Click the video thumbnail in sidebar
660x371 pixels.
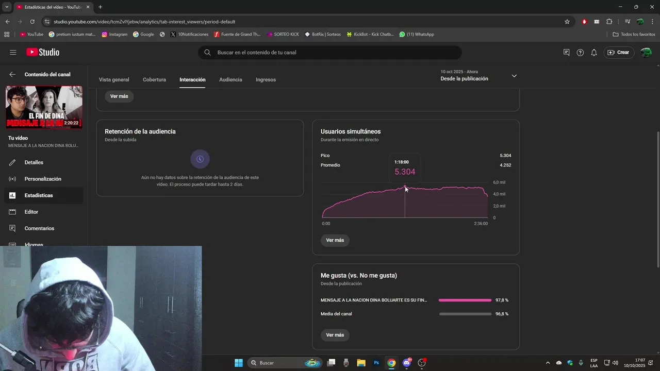click(x=44, y=107)
